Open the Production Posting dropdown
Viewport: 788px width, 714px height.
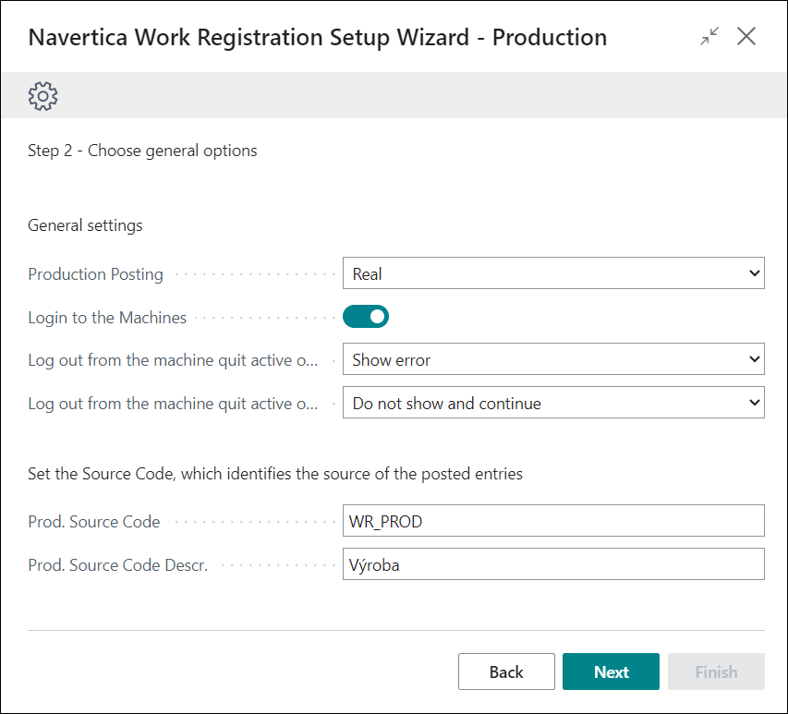click(x=553, y=273)
